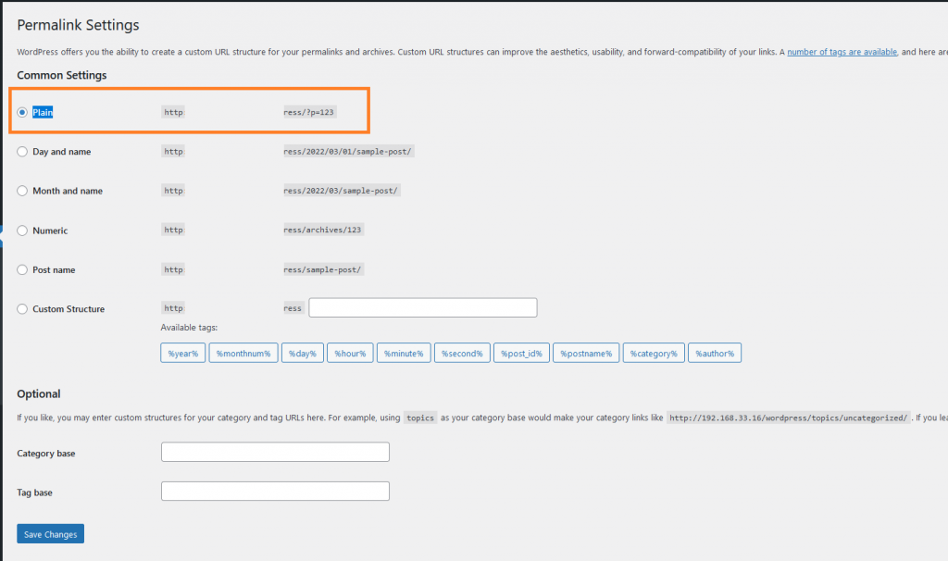948x561 pixels.
Task: Insert the %post_id% tag
Action: point(522,353)
